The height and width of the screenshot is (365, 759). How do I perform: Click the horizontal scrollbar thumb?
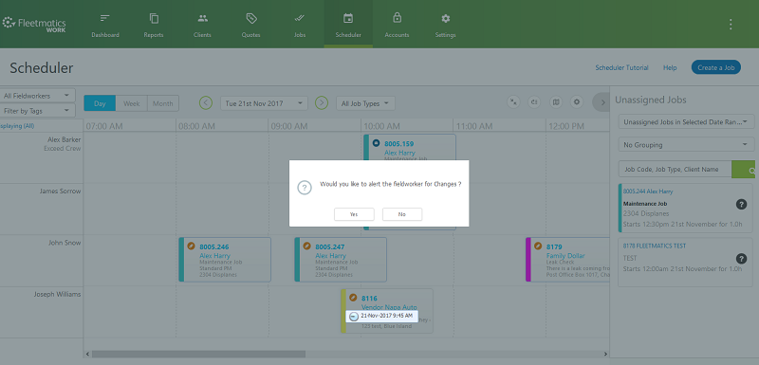tap(198, 355)
